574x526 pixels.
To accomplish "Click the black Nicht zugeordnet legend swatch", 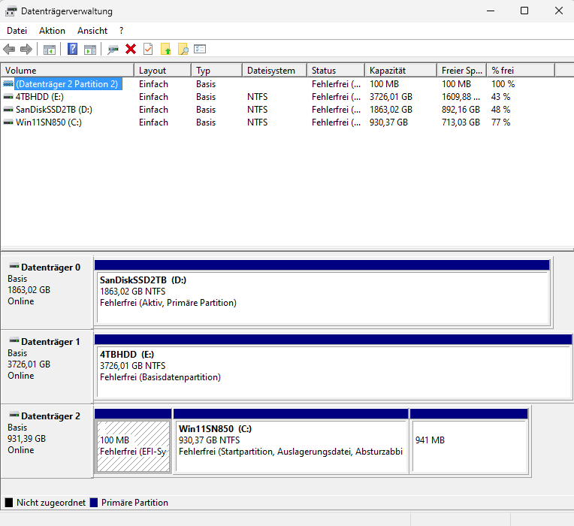I will pos(9,503).
